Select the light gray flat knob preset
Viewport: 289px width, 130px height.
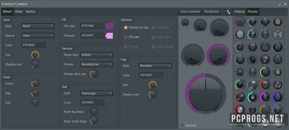[240, 34]
